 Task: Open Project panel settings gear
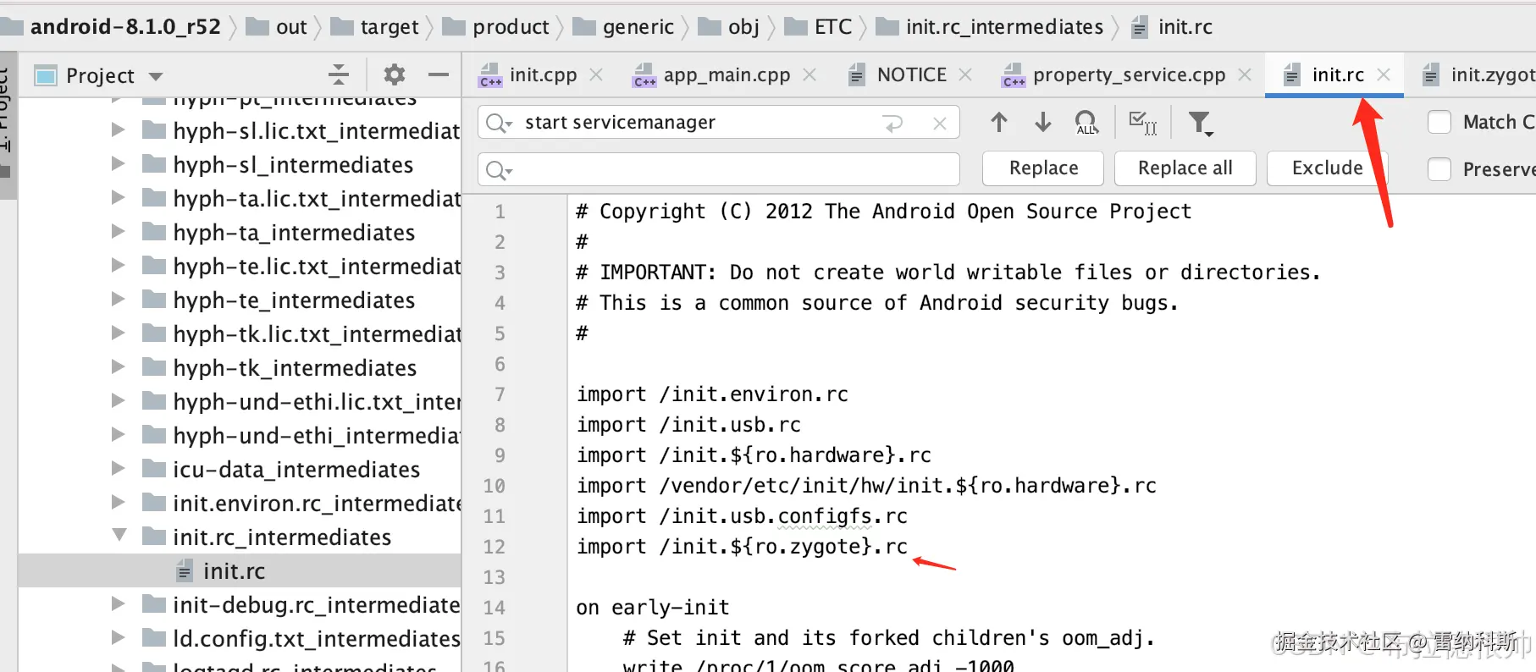tap(394, 75)
